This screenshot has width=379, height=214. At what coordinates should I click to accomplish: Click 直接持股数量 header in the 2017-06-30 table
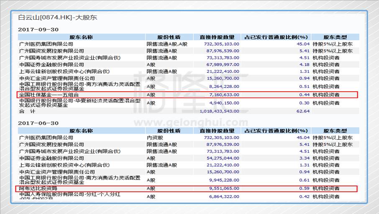click(217, 131)
